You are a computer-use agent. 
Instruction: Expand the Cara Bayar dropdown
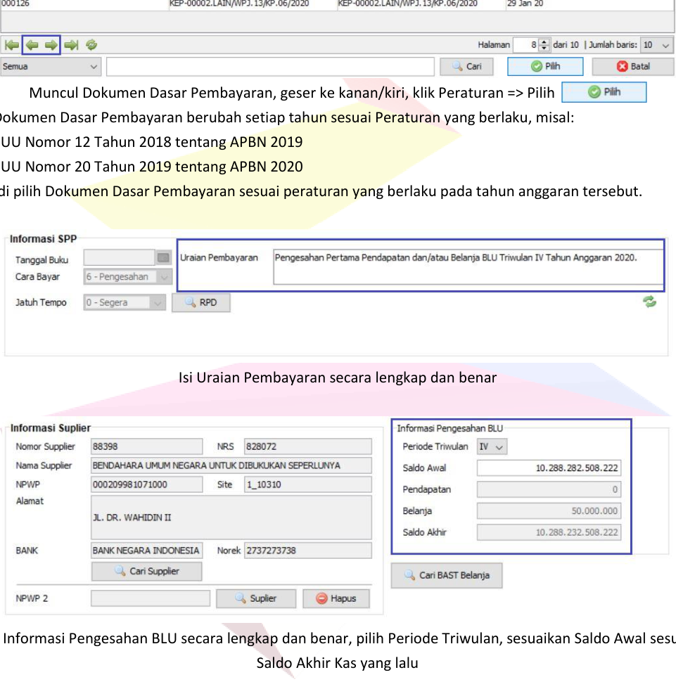[164, 277]
